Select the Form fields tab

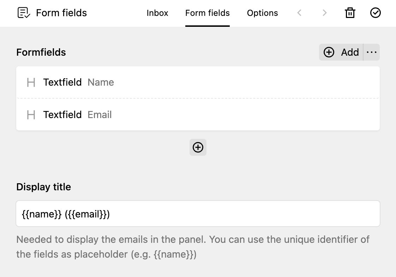click(x=207, y=13)
